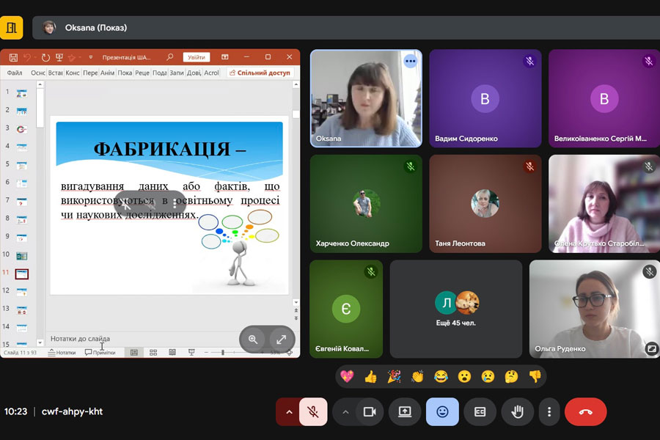The height and width of the screenshot is (440, 660).
Task: Send the thumbs down reaction
Action: pyautogui.click(x=535, y=376)
